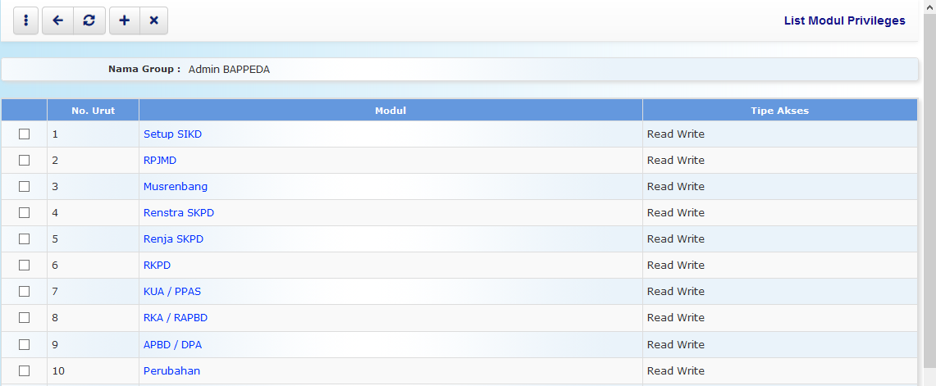This screenshot has height=386, width=936.
Task: Open the Setup SIKD module link
Action: (172, 134)
